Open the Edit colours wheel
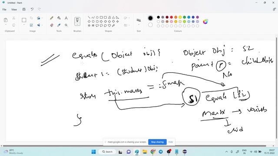Image resolution: width=278 pixels, height=156 pixels. point(205,22)
